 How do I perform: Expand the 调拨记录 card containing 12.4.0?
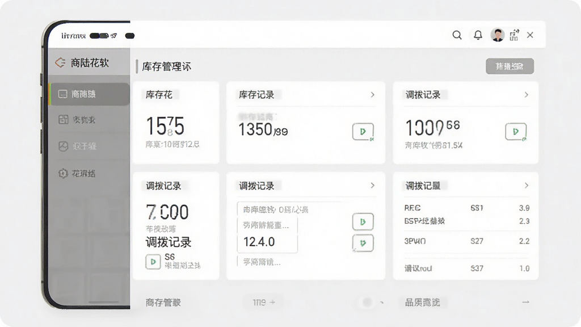tap(372, 186)
